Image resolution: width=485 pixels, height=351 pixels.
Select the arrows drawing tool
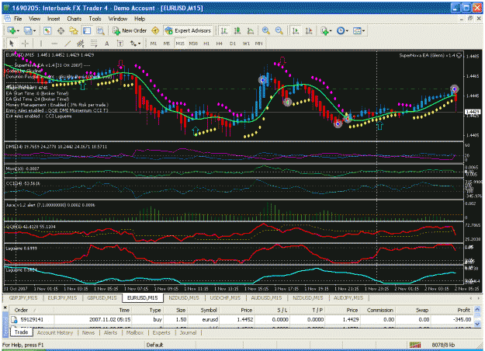click(x=133, y=43)
